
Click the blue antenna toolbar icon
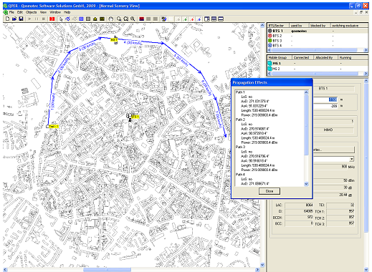(x=199, y=19)
